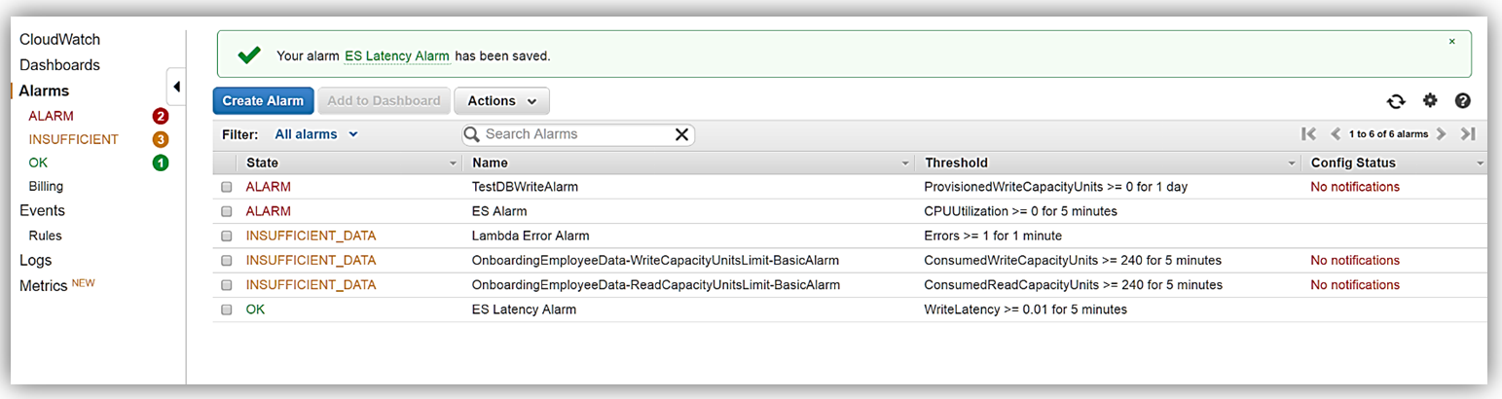This screenshot has width=1502, height=399.
Task: Collapse the sidebar with arrow handle
Action: coord(176,87)
